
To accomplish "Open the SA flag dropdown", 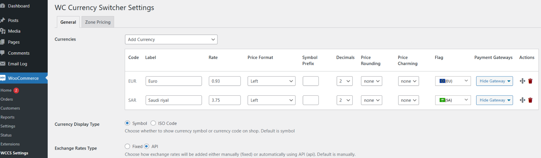I will [x=453, y=100].
